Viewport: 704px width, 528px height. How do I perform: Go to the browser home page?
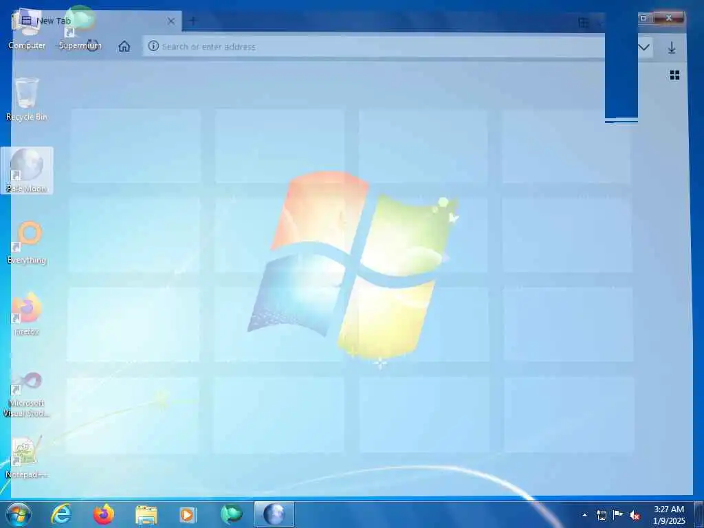point(124,46)
